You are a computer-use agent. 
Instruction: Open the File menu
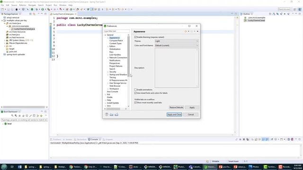point(2,5)
